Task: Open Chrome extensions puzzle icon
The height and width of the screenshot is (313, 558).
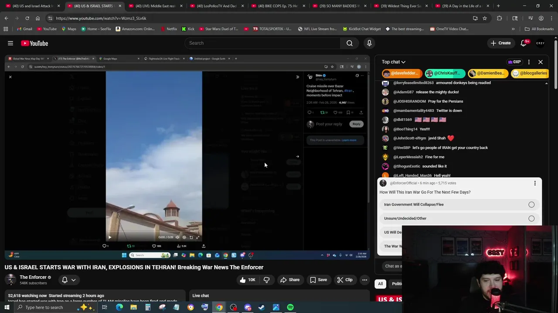Action: point(500,18)
